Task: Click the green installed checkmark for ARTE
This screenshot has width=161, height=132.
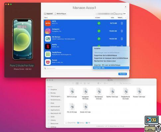Action: (x=99, y=23)
